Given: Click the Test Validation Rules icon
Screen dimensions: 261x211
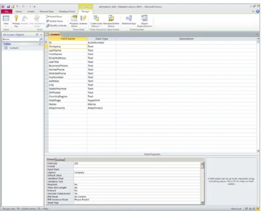Looking at the screenshot, I should (37, 18).
